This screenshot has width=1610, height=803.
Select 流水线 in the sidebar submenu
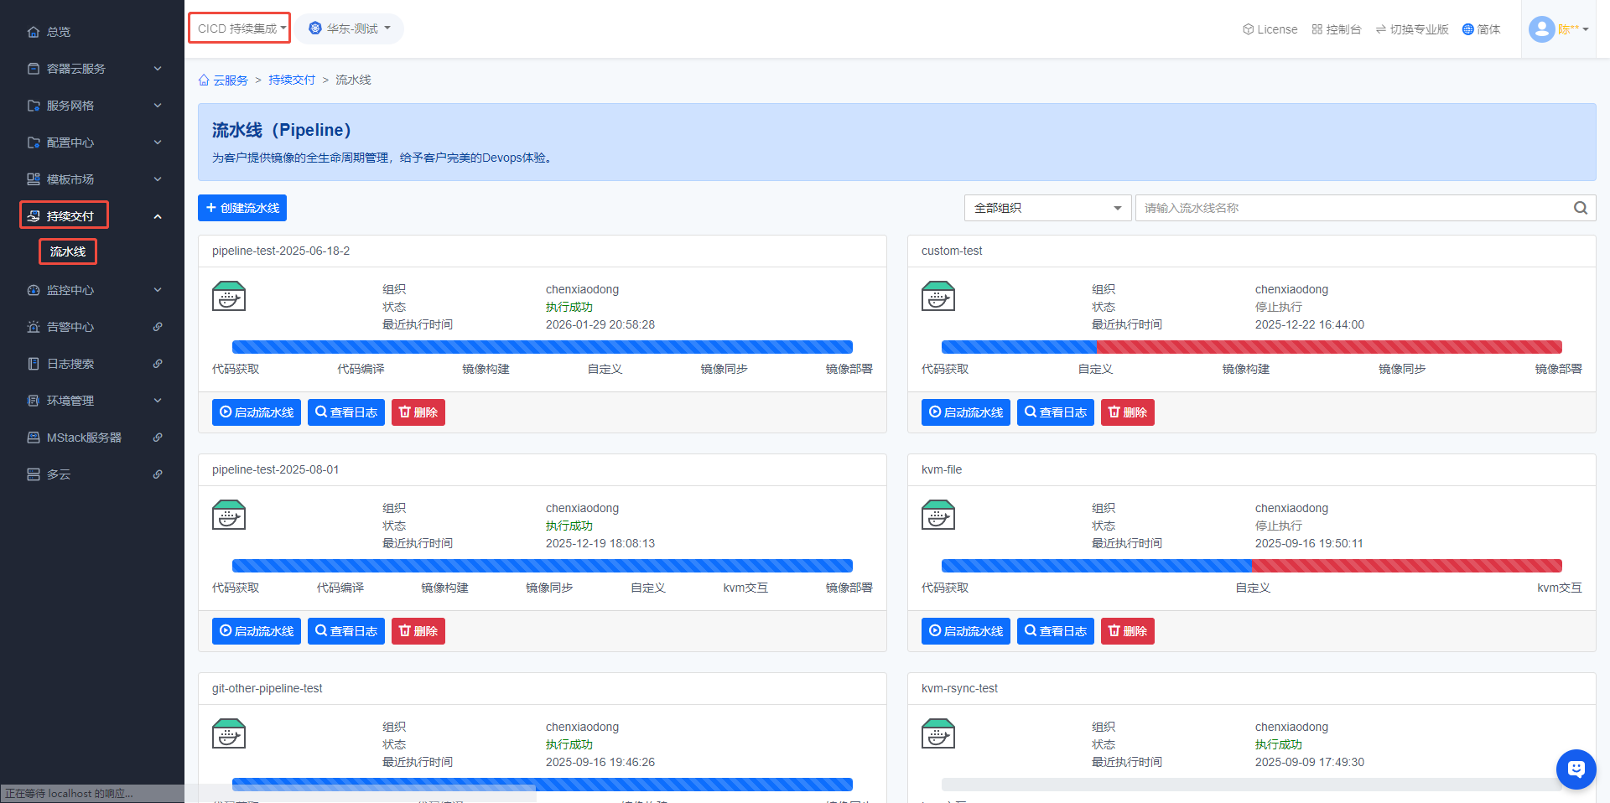coord(68,251)
